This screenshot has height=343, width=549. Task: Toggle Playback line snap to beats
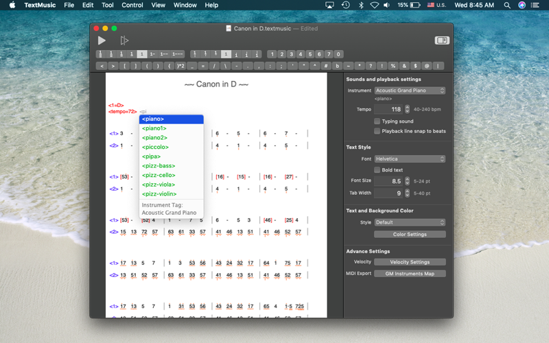pyautogui.click(x=377, y=131)
